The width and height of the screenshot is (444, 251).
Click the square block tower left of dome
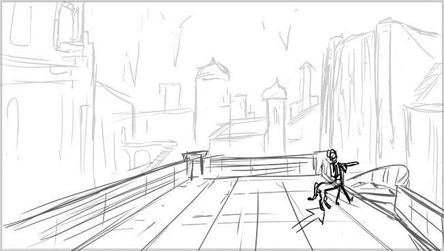coord(170,96)
